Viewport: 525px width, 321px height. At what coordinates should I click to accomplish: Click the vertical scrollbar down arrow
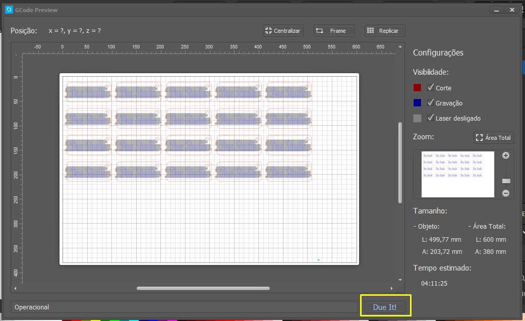[400, 280]
